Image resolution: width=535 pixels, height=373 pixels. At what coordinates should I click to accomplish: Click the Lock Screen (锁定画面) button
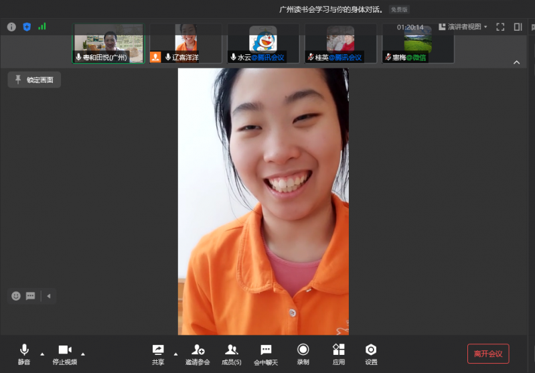click(x=35, y=80)
